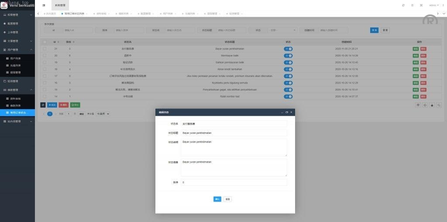Click the refresh icon in the top header
447x222 pixels.
click(x=403, y=5)
